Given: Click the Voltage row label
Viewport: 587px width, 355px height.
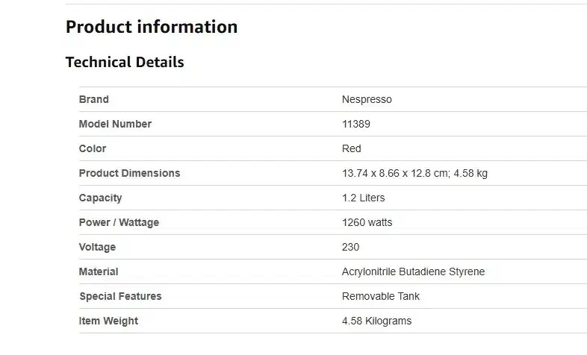Looking at the screenshot, I should [97, 247].
